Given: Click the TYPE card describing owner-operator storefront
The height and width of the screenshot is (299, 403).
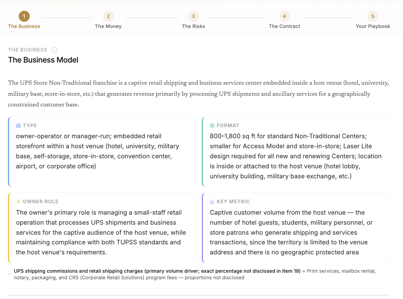Looking at the screenshot, I should tap(102, 152).
